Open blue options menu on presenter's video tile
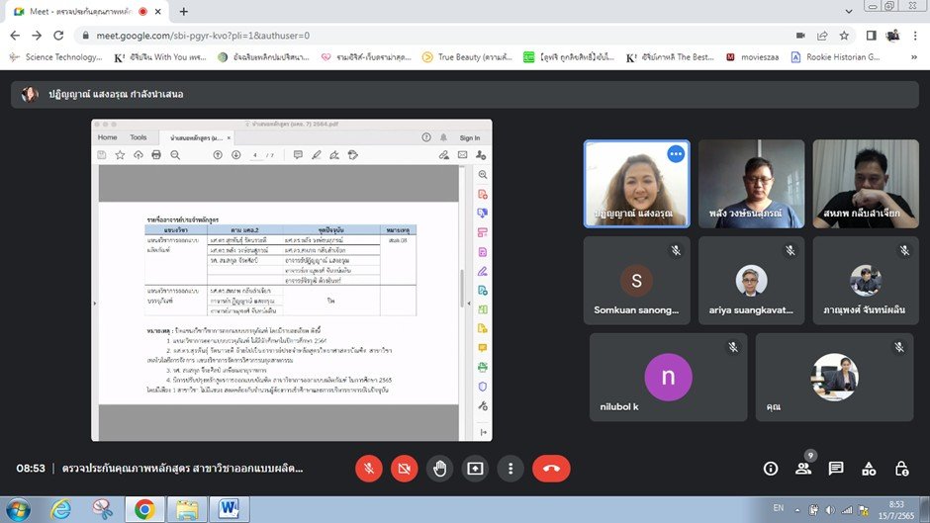This screenshot has height=523, width=930. tap(676, 154)
